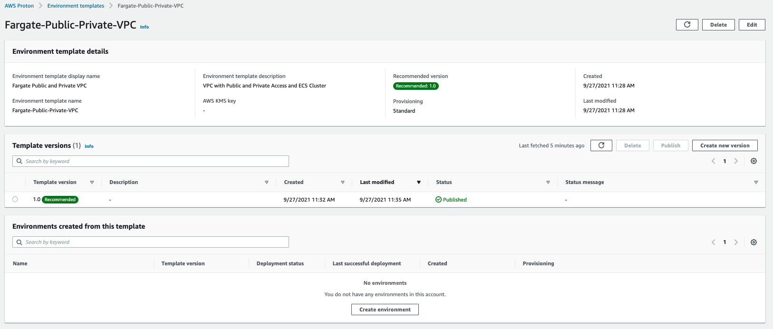Go to previous page of template versions
773x329 pixels.
(x=713, y=161)
